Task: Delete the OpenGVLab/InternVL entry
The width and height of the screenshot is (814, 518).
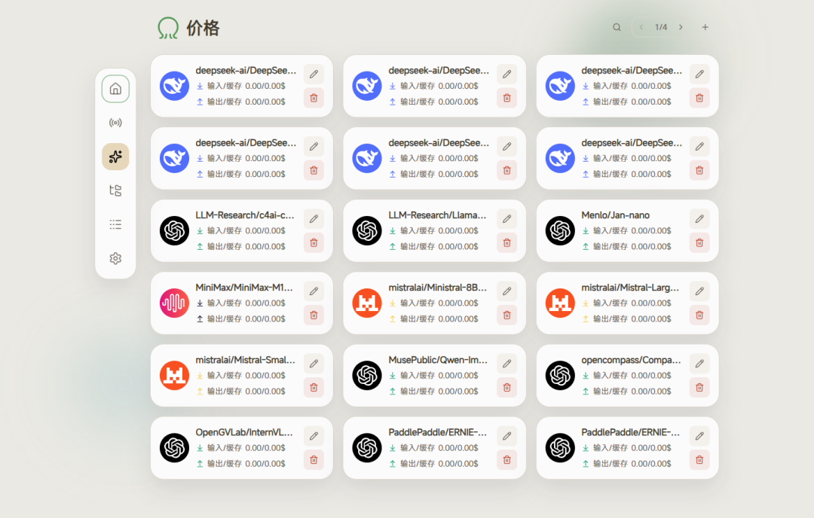Action: (x=314, y=459)
